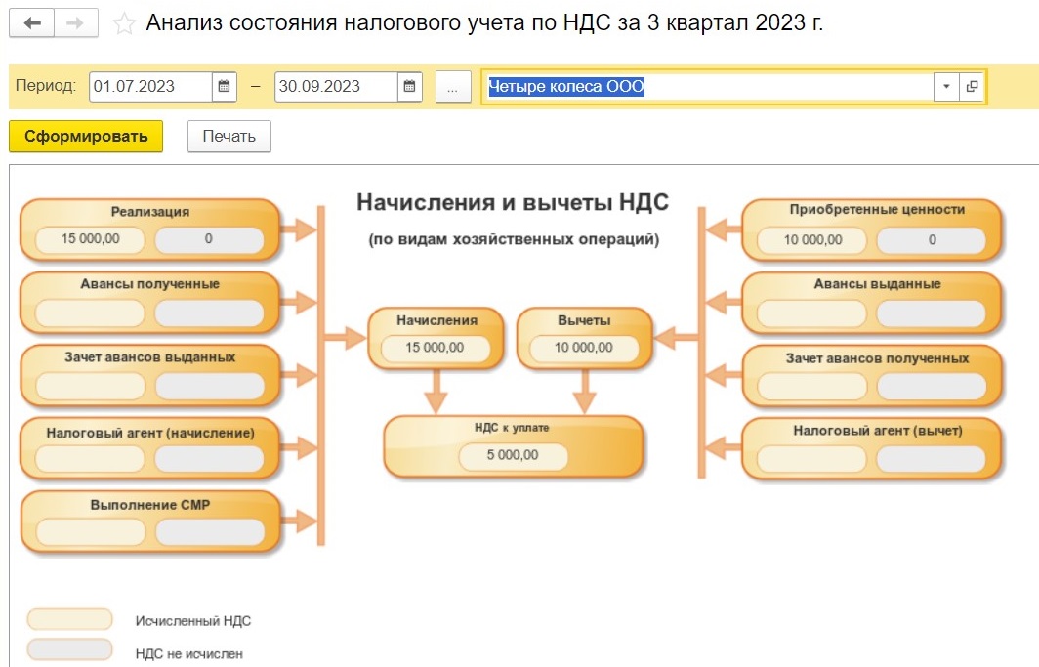This screenshot has width=1039, height=667.
Task: Open Реализация block title
Action: point(149,212)
